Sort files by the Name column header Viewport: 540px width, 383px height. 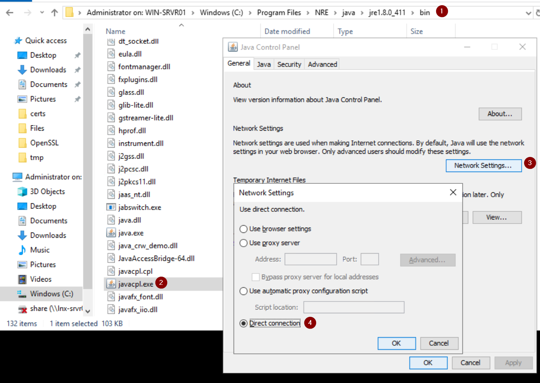point(116,31)
